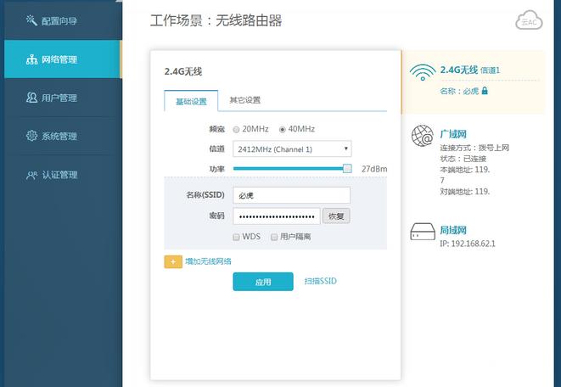Image resolution: width=561 pixels, height=387 pixels.
Task: Switch to the 其它设置 tab
Action: click(x=245, y=100)
